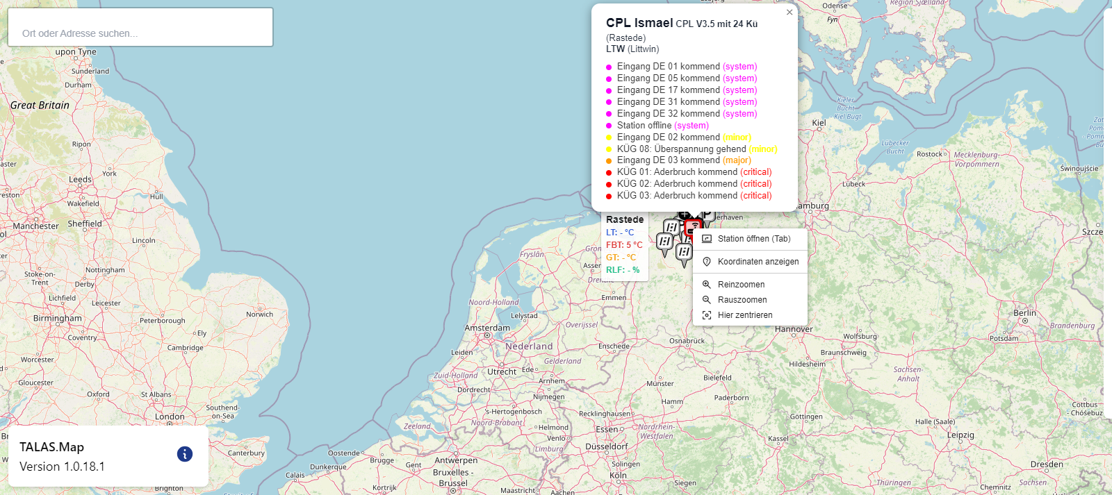Choose 'Koordinaten anzeigen' in the context menu
1112x495 pixels.
point(758,262)
